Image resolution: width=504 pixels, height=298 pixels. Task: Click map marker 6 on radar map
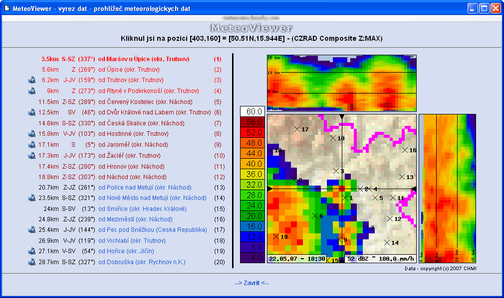[x=315, y=216]
